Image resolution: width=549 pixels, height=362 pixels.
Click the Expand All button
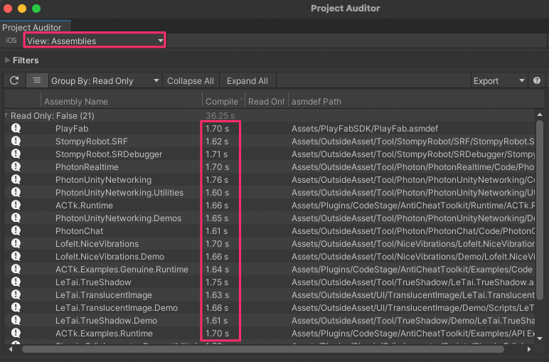(x=247, y=81)
